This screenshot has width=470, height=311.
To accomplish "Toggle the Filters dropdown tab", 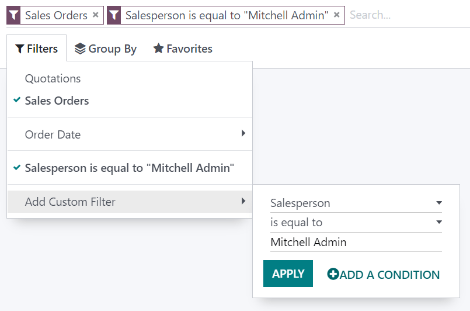I will click(x=37, y=49).
